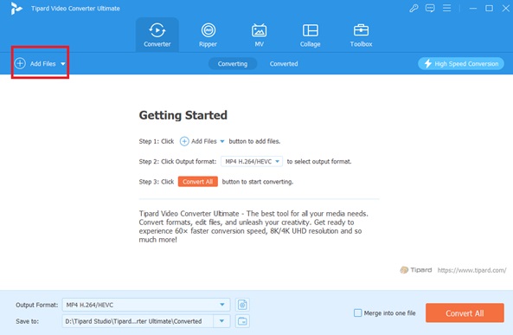Select the Converting sub-tab
The height and width of the screenshot is (335, 513).
click(233, 64)
